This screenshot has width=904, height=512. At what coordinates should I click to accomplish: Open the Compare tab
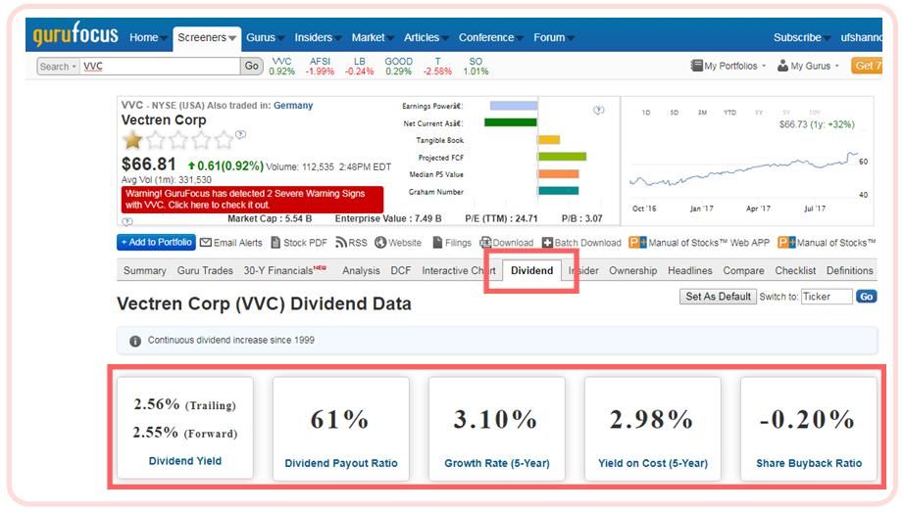pos(744,270)
